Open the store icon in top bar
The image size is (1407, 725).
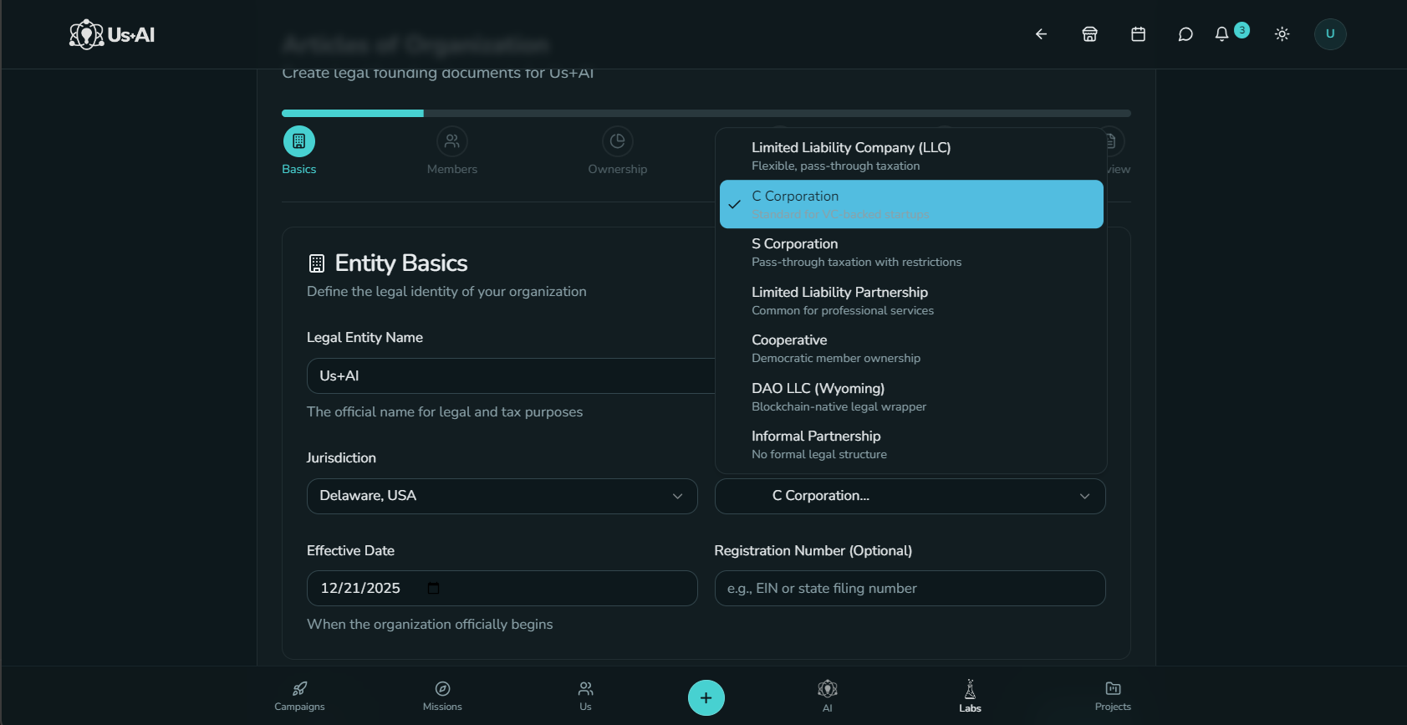click(1089, 34)
